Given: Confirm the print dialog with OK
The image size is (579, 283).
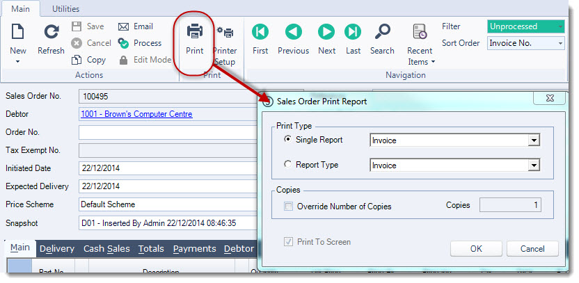Looking at the screenshot, I should click(476, 249).
